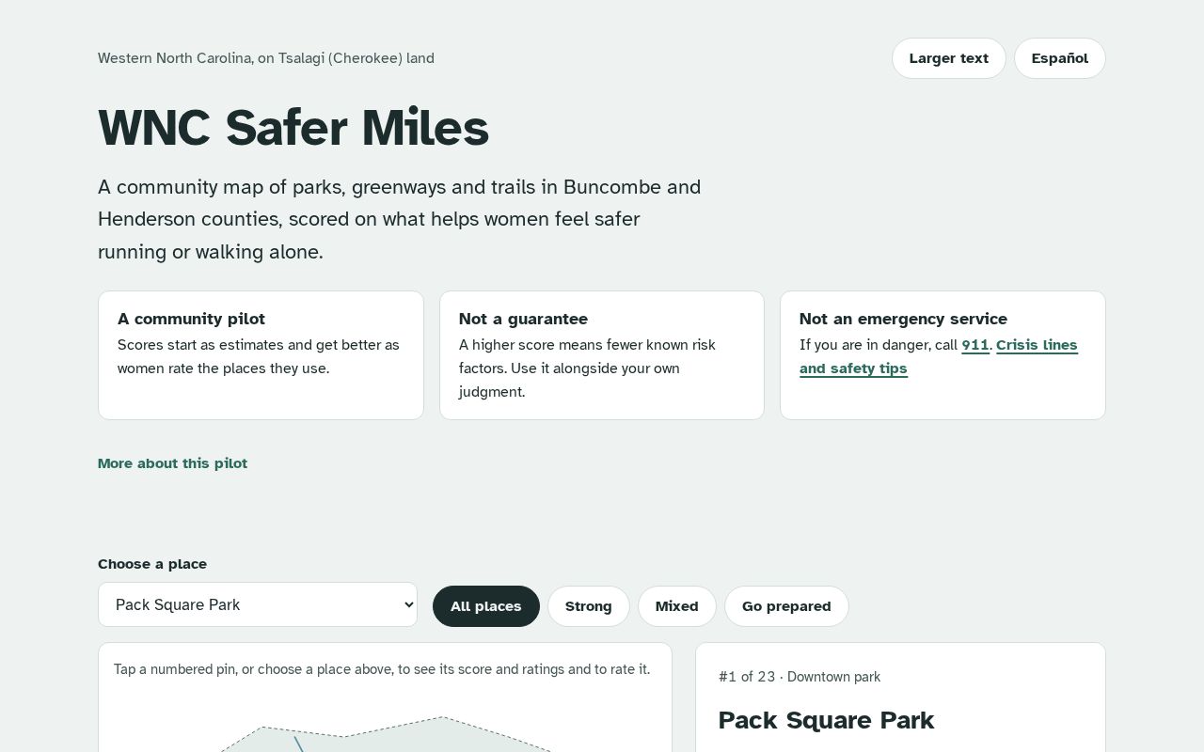This screenshot has height=752, width=1204.
Task: Click the 'A community pilot' card title
Action: click(x=191, y=319)
